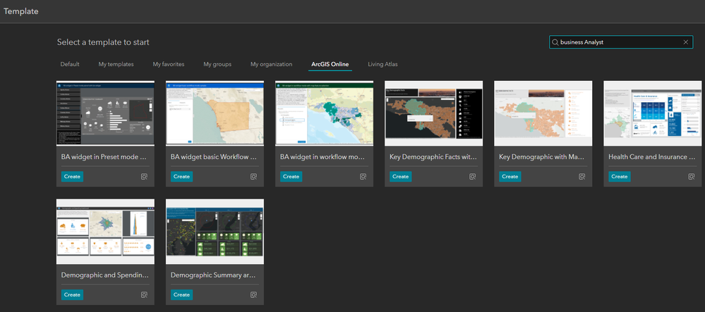Open Key Demographic Facts thumbnail
Screen dimensions: 705x312
click(434, 113)
